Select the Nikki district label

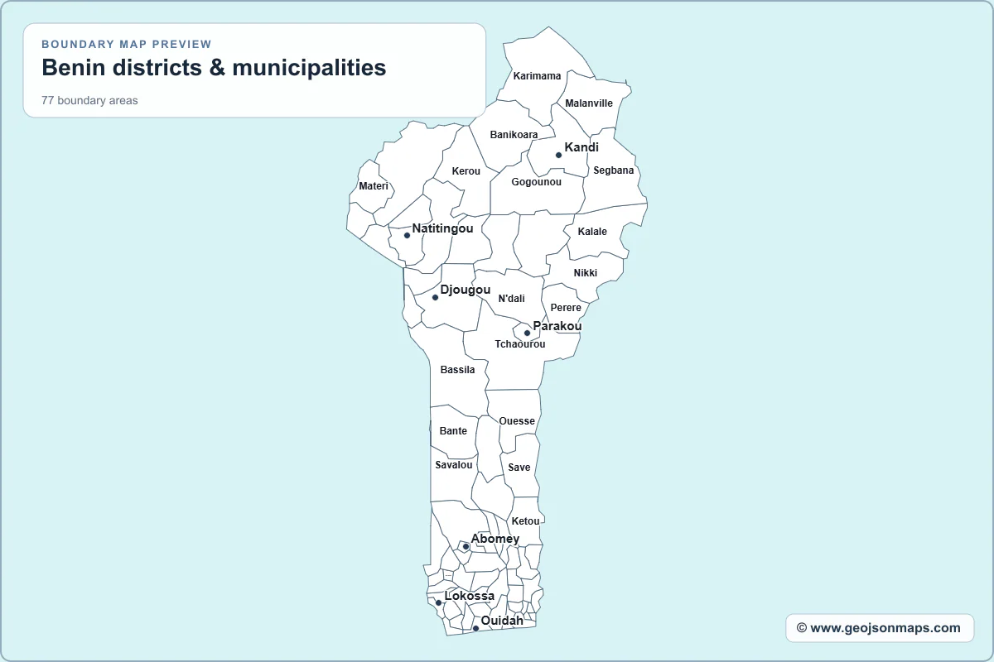tap(586, 273)
